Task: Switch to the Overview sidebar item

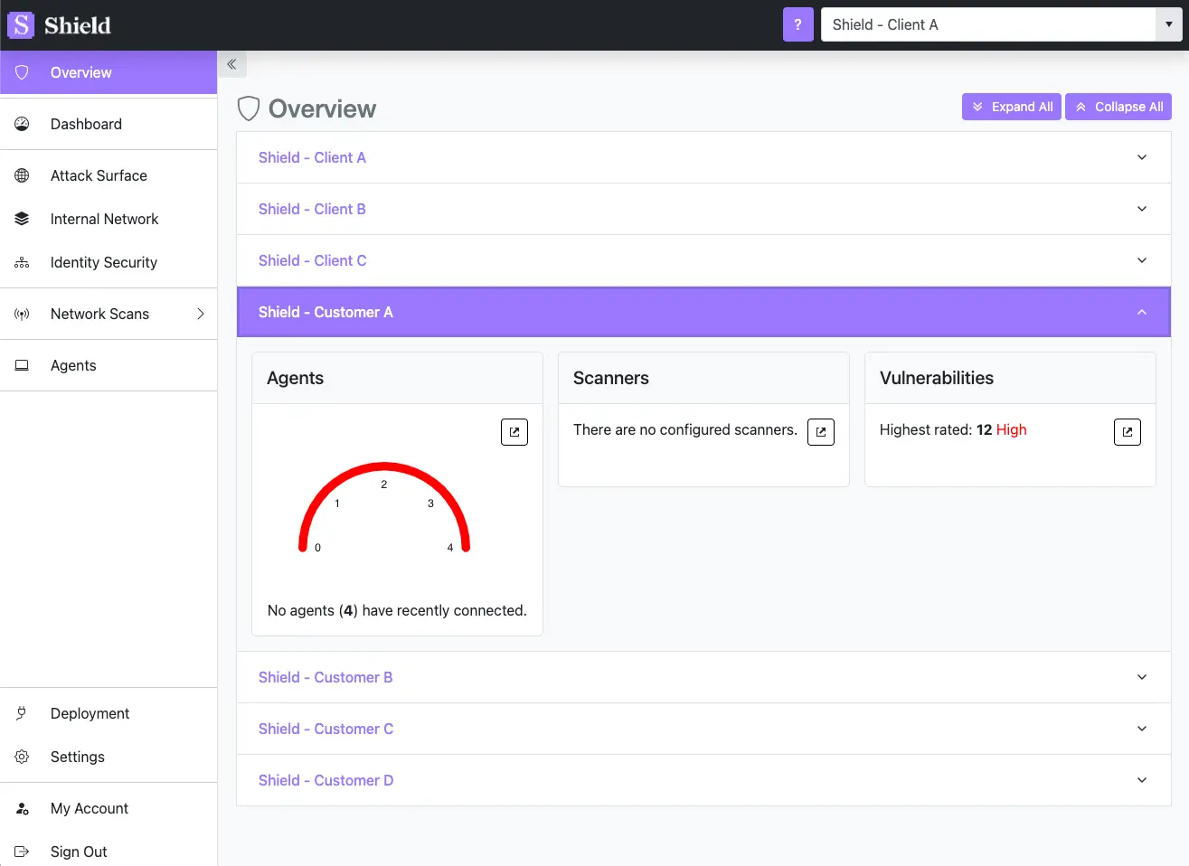Action: tap(80, 72)
